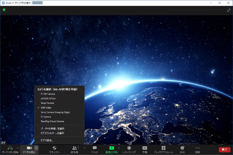Open the Breakout Rooms grid icon

163,148
